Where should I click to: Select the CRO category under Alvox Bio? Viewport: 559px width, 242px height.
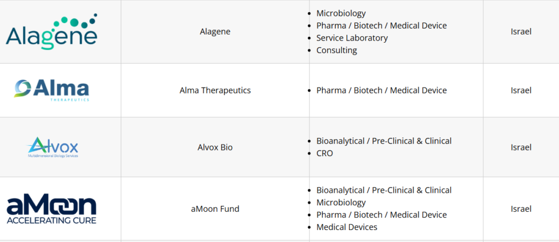(324, 153)
